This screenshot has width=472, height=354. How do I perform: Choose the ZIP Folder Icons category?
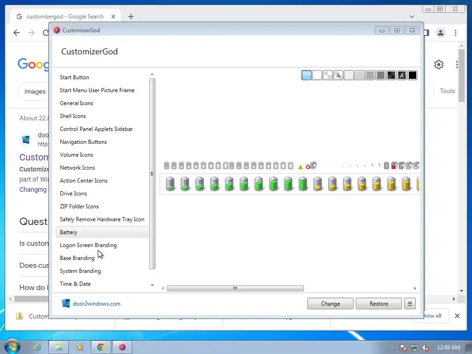[x=79, y=206]
